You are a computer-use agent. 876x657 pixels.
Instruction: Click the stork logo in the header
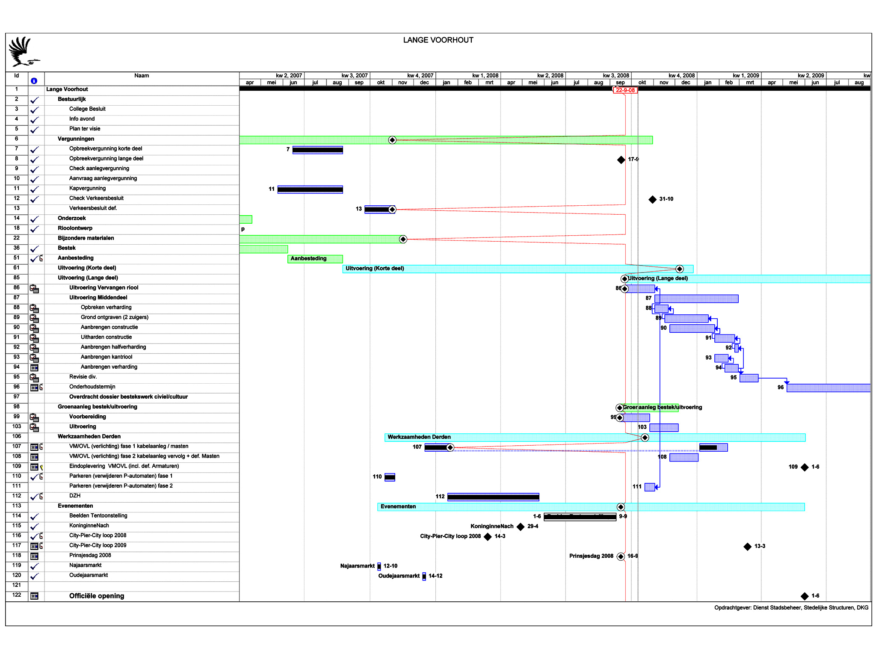(x=24, y=52)
